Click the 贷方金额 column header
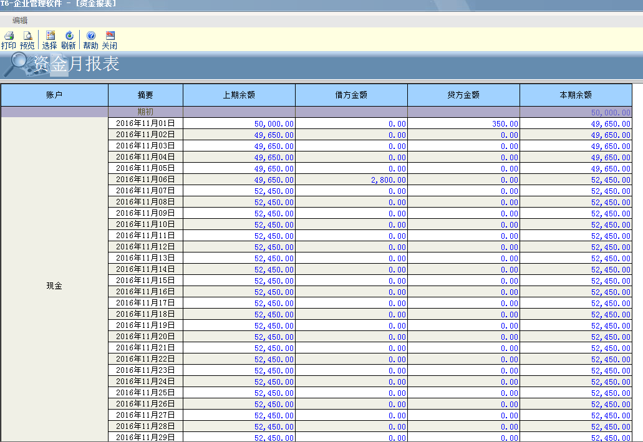Image resolution: width=643 pixels, height=442 pixels. (463, 95)
